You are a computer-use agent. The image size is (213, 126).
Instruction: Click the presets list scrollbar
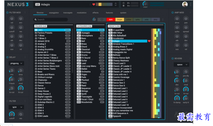click(163, 45)
